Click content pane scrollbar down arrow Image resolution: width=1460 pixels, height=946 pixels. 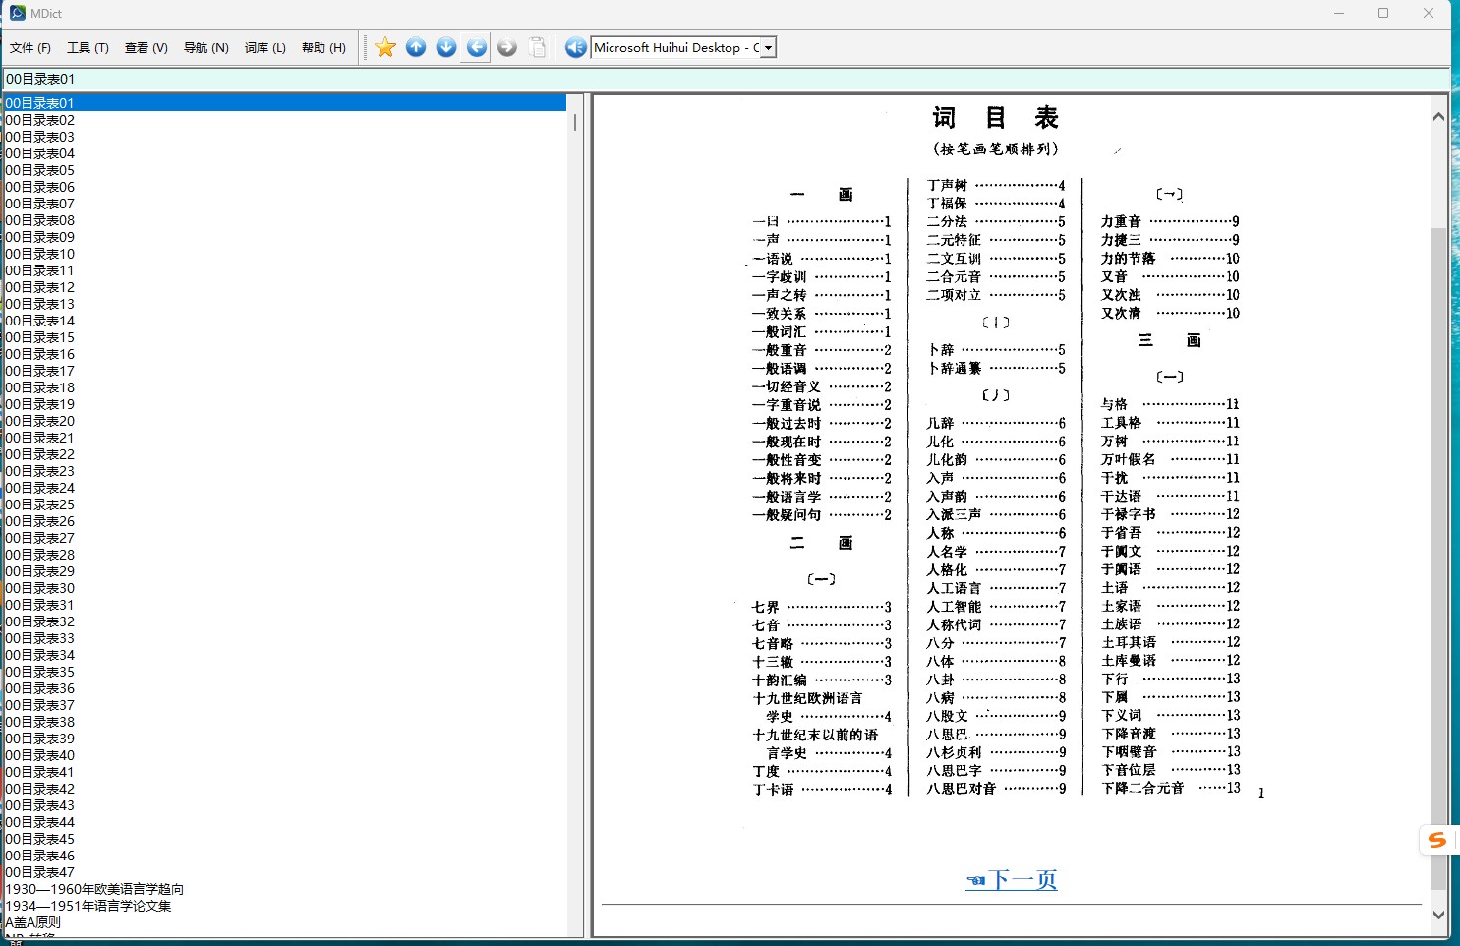[1438, 915]
